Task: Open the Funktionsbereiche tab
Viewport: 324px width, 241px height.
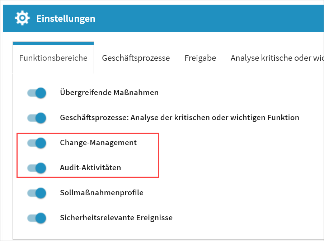Action: [x=53, y=58]
